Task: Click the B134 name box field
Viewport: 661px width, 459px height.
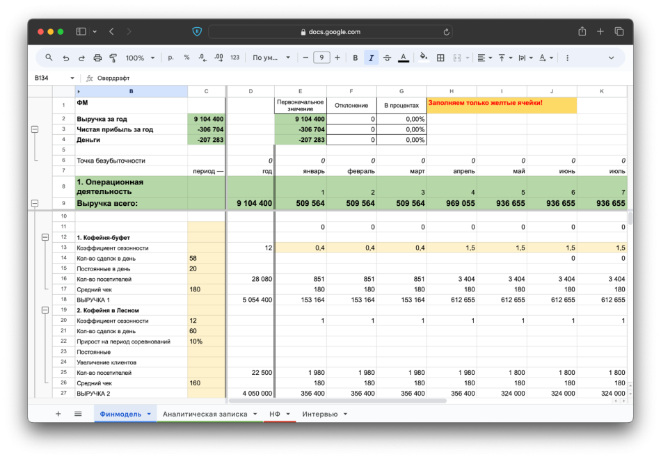Action: 49,79
